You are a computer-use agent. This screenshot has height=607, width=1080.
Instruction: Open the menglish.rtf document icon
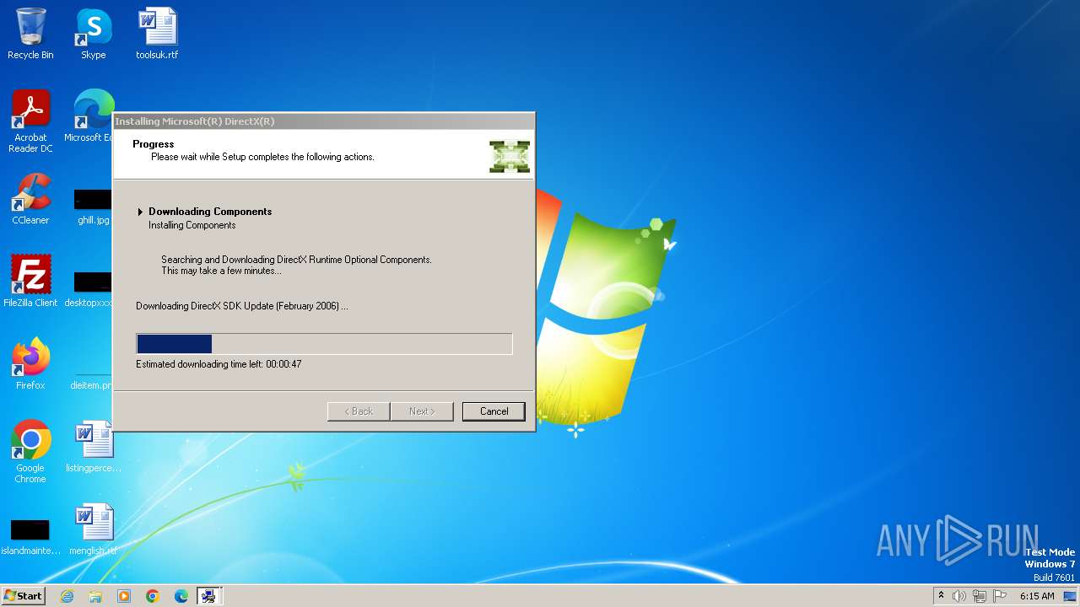93,529
